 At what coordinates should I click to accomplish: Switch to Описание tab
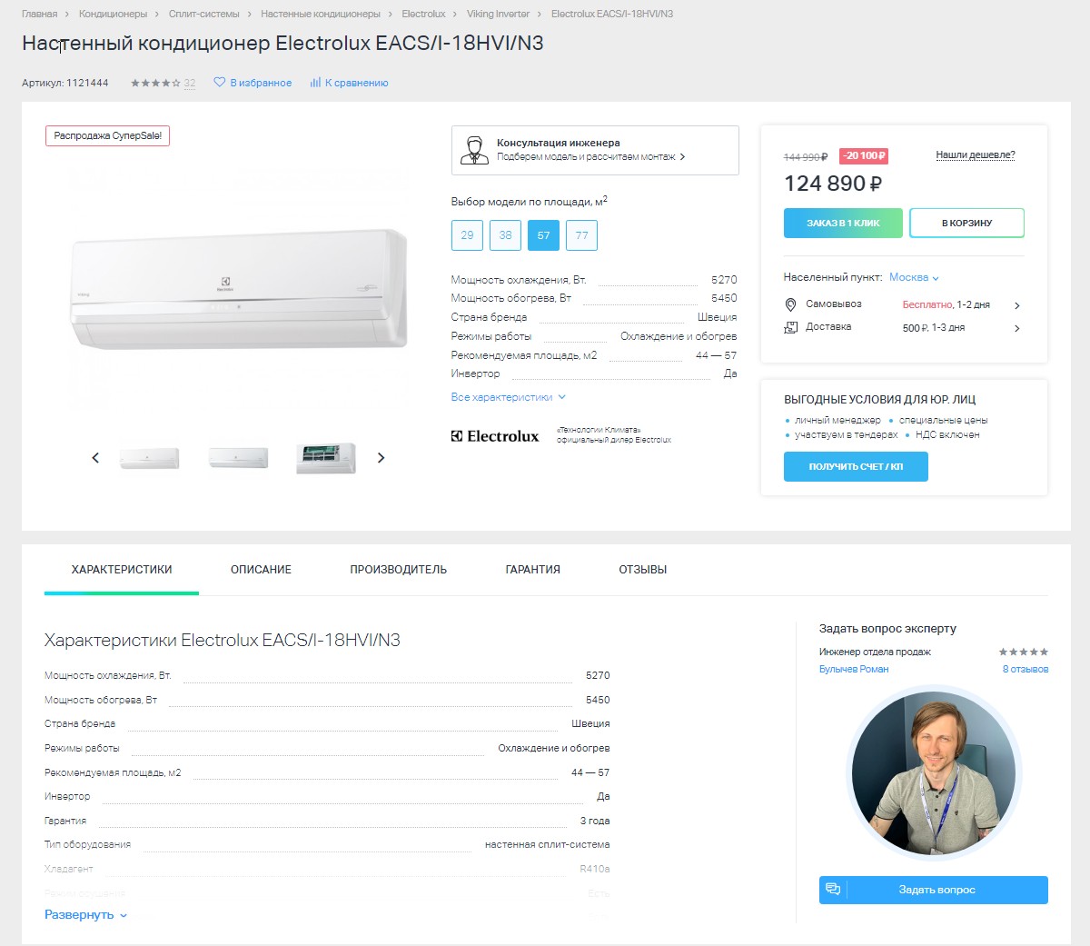tap(261, 570)
